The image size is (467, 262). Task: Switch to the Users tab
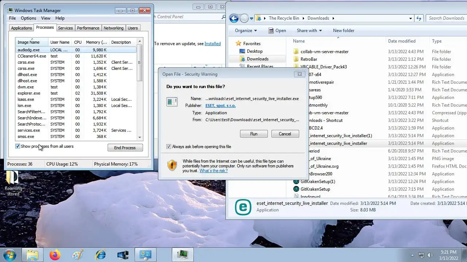pos(133,28)
